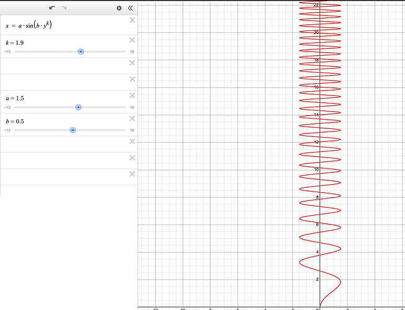This screenshot has height=310, width=405.
Task: Delete the empty row below k slider
Action: (x=132, y=63)
